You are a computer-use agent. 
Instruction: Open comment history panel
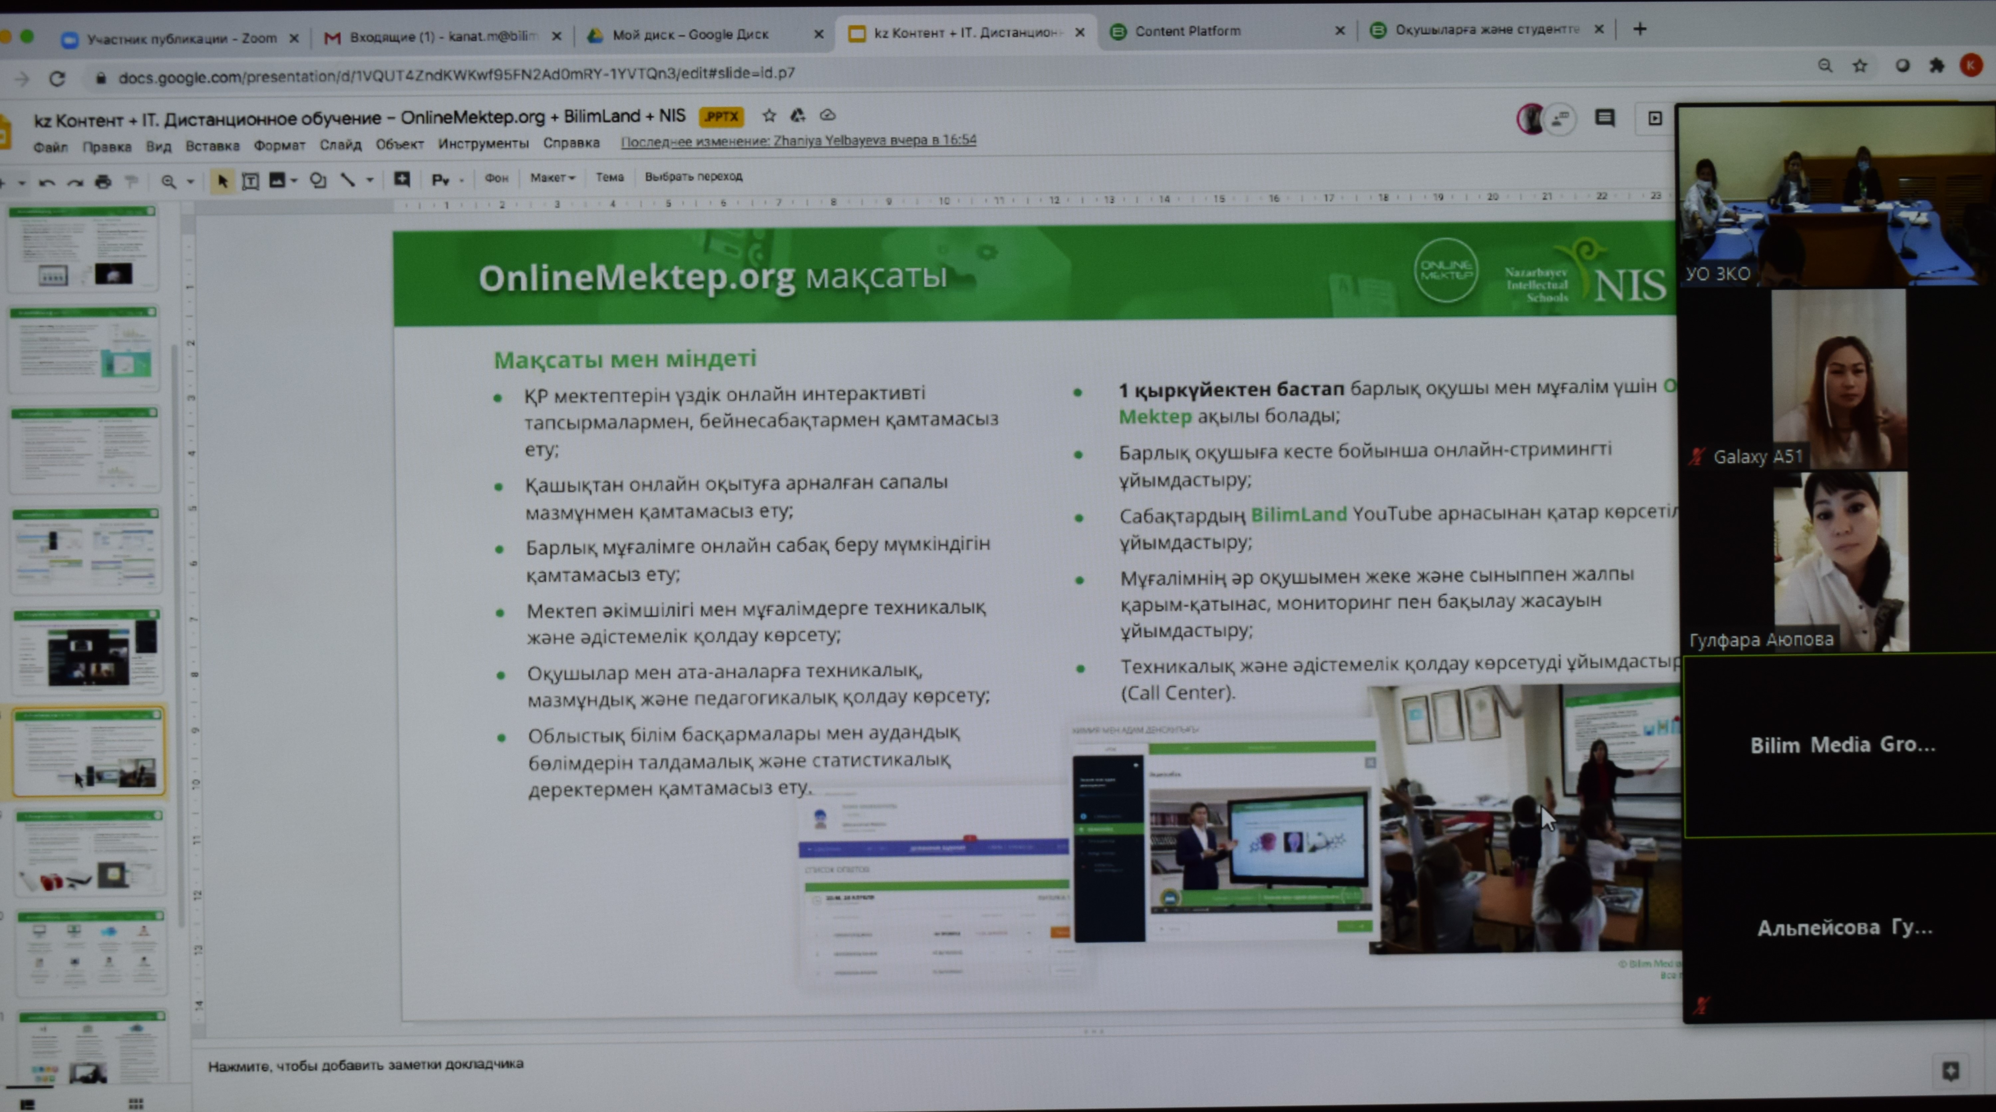(x=1605, y=118)
